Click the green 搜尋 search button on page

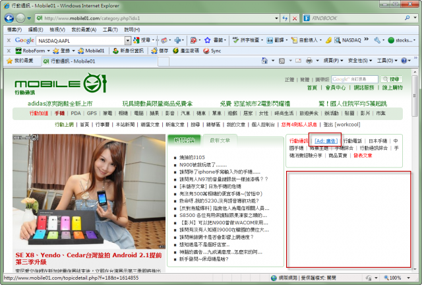[x=391, y=79]
